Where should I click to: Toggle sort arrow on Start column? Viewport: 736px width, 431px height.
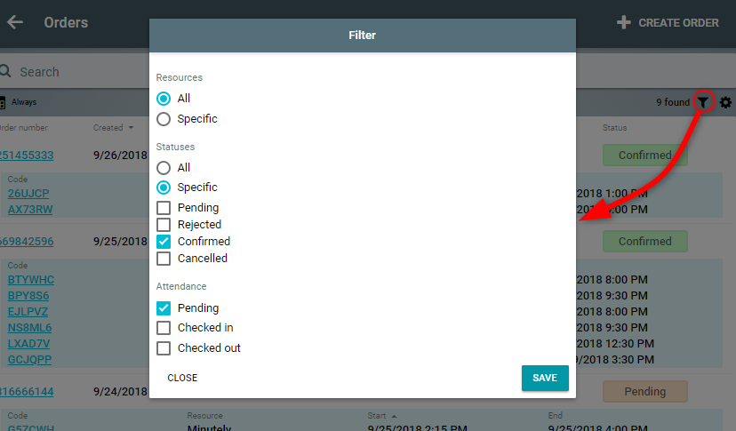[394, 416]
